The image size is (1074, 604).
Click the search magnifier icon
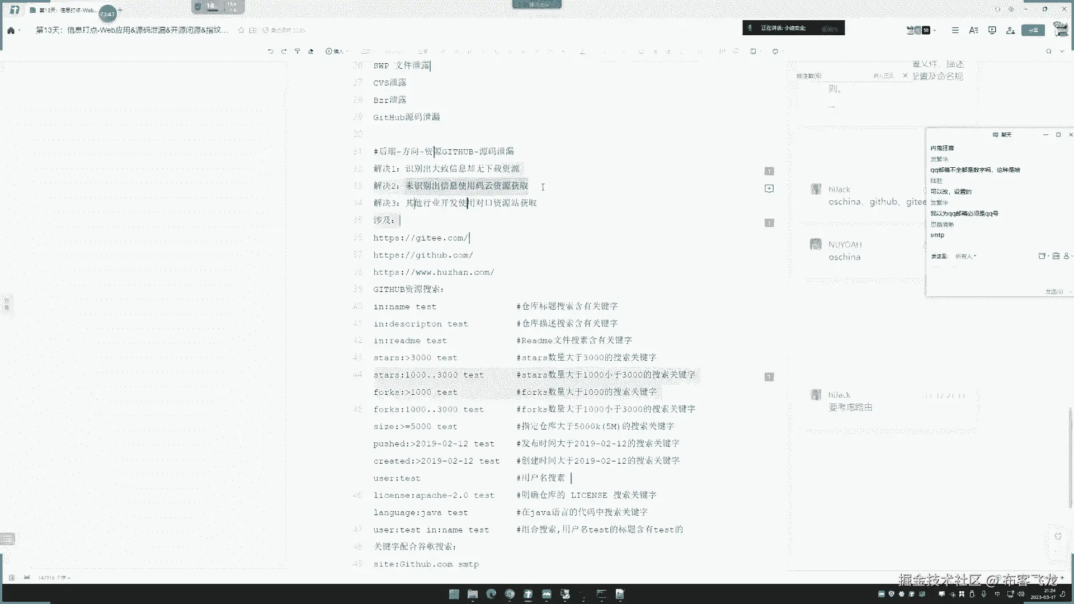[1049, 51]
